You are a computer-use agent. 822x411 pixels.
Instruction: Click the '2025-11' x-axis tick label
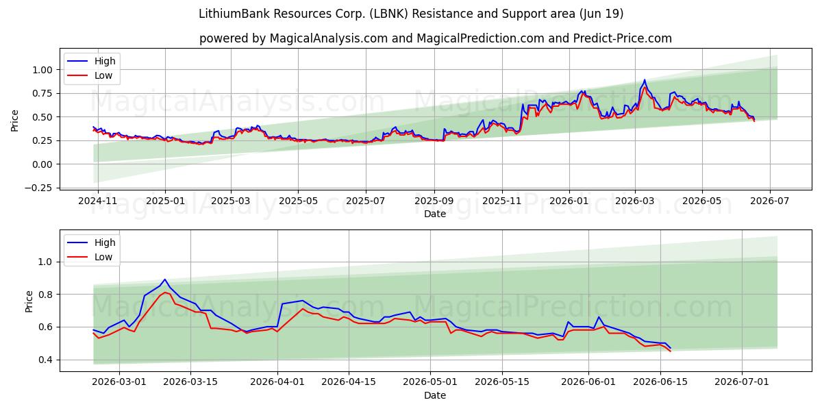(501, 201)
